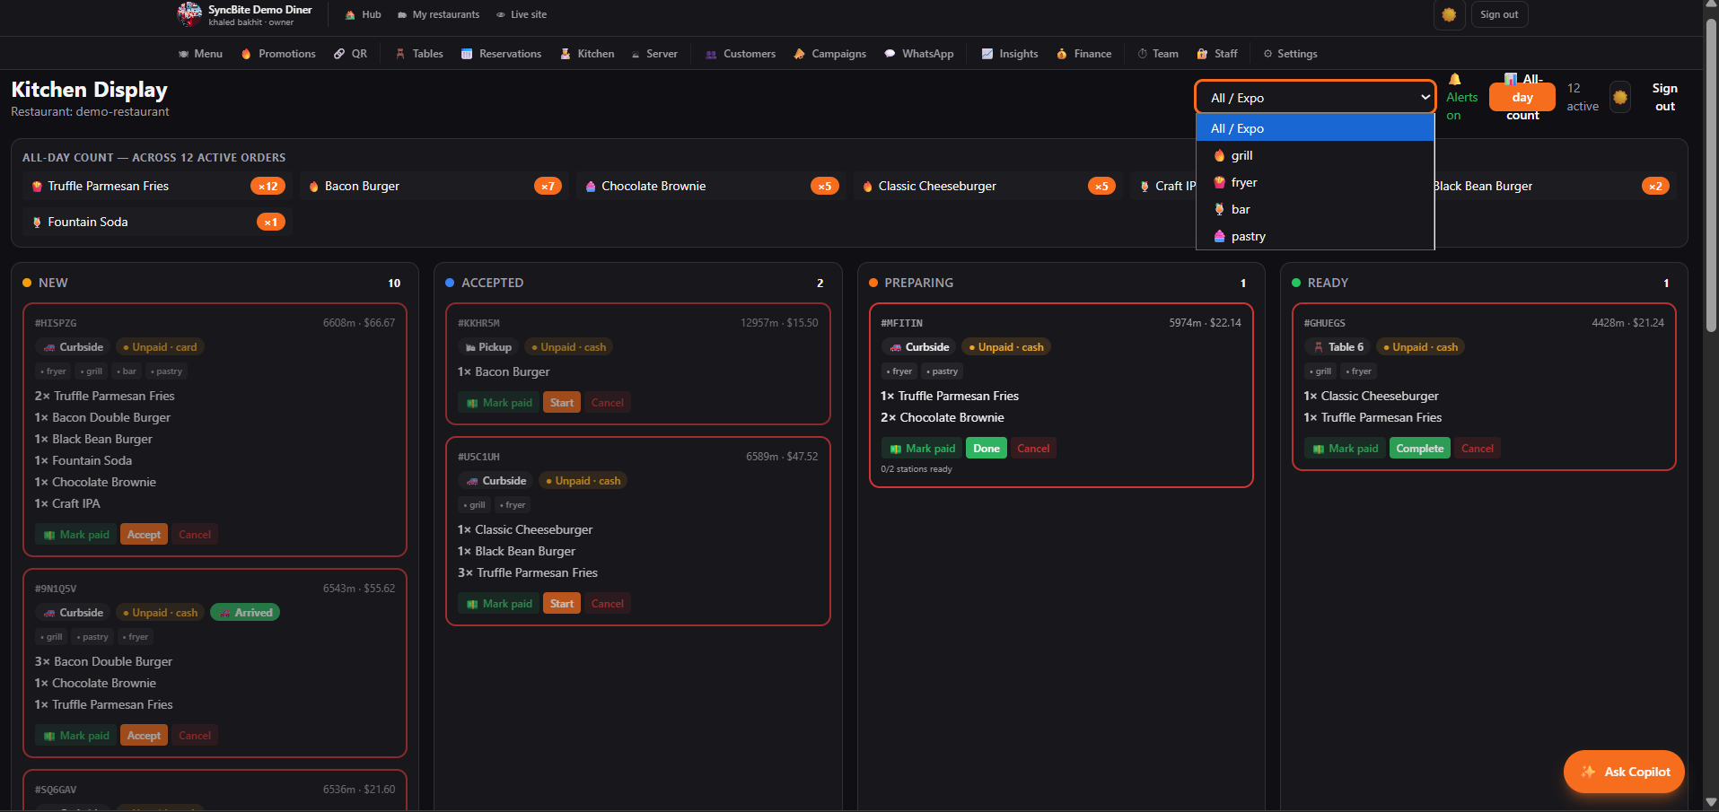Open My restaurants
1719x812 pixels.
439,14
